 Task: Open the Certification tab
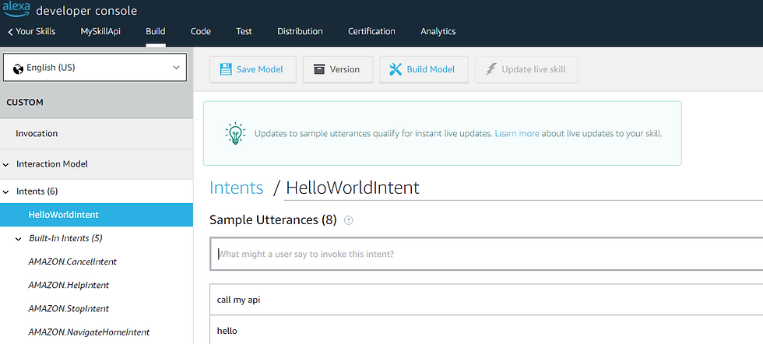coord(371,31)
